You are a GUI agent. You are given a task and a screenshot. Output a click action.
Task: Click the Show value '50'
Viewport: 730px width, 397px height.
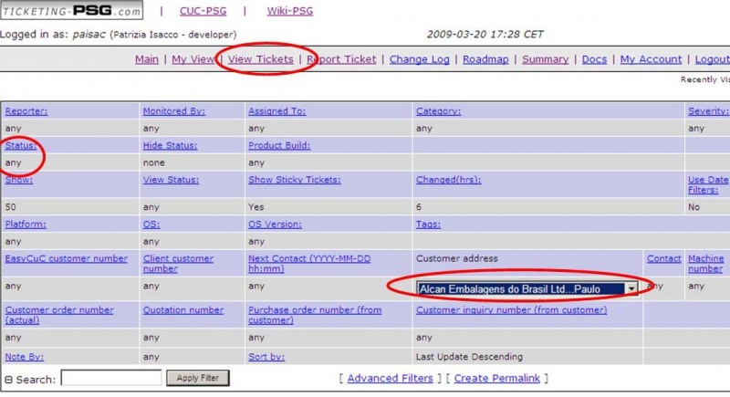pos(10,207)
